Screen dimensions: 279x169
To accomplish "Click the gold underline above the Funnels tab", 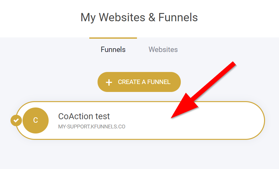I will pyautogui.click(x=113, y=38).
